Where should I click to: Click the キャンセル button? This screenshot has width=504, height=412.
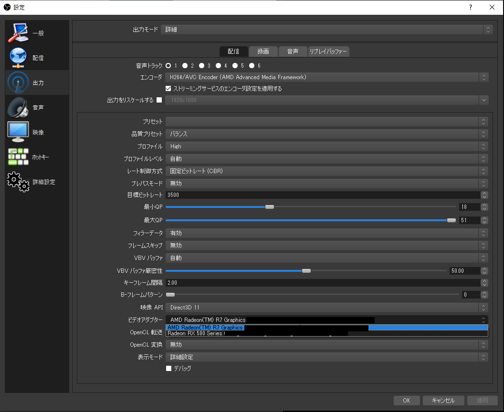pyautogui.click(x=443, y=400)
